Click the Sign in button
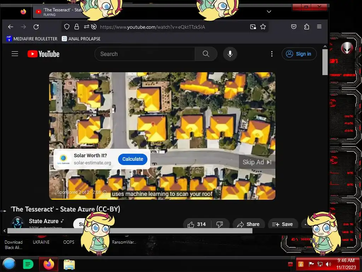The image size is (362, 272). (299, 54)
